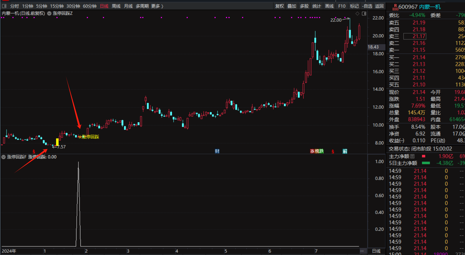Click the yellow highlighted candlestick bar

pyautogui.click(x=57, y=142)
